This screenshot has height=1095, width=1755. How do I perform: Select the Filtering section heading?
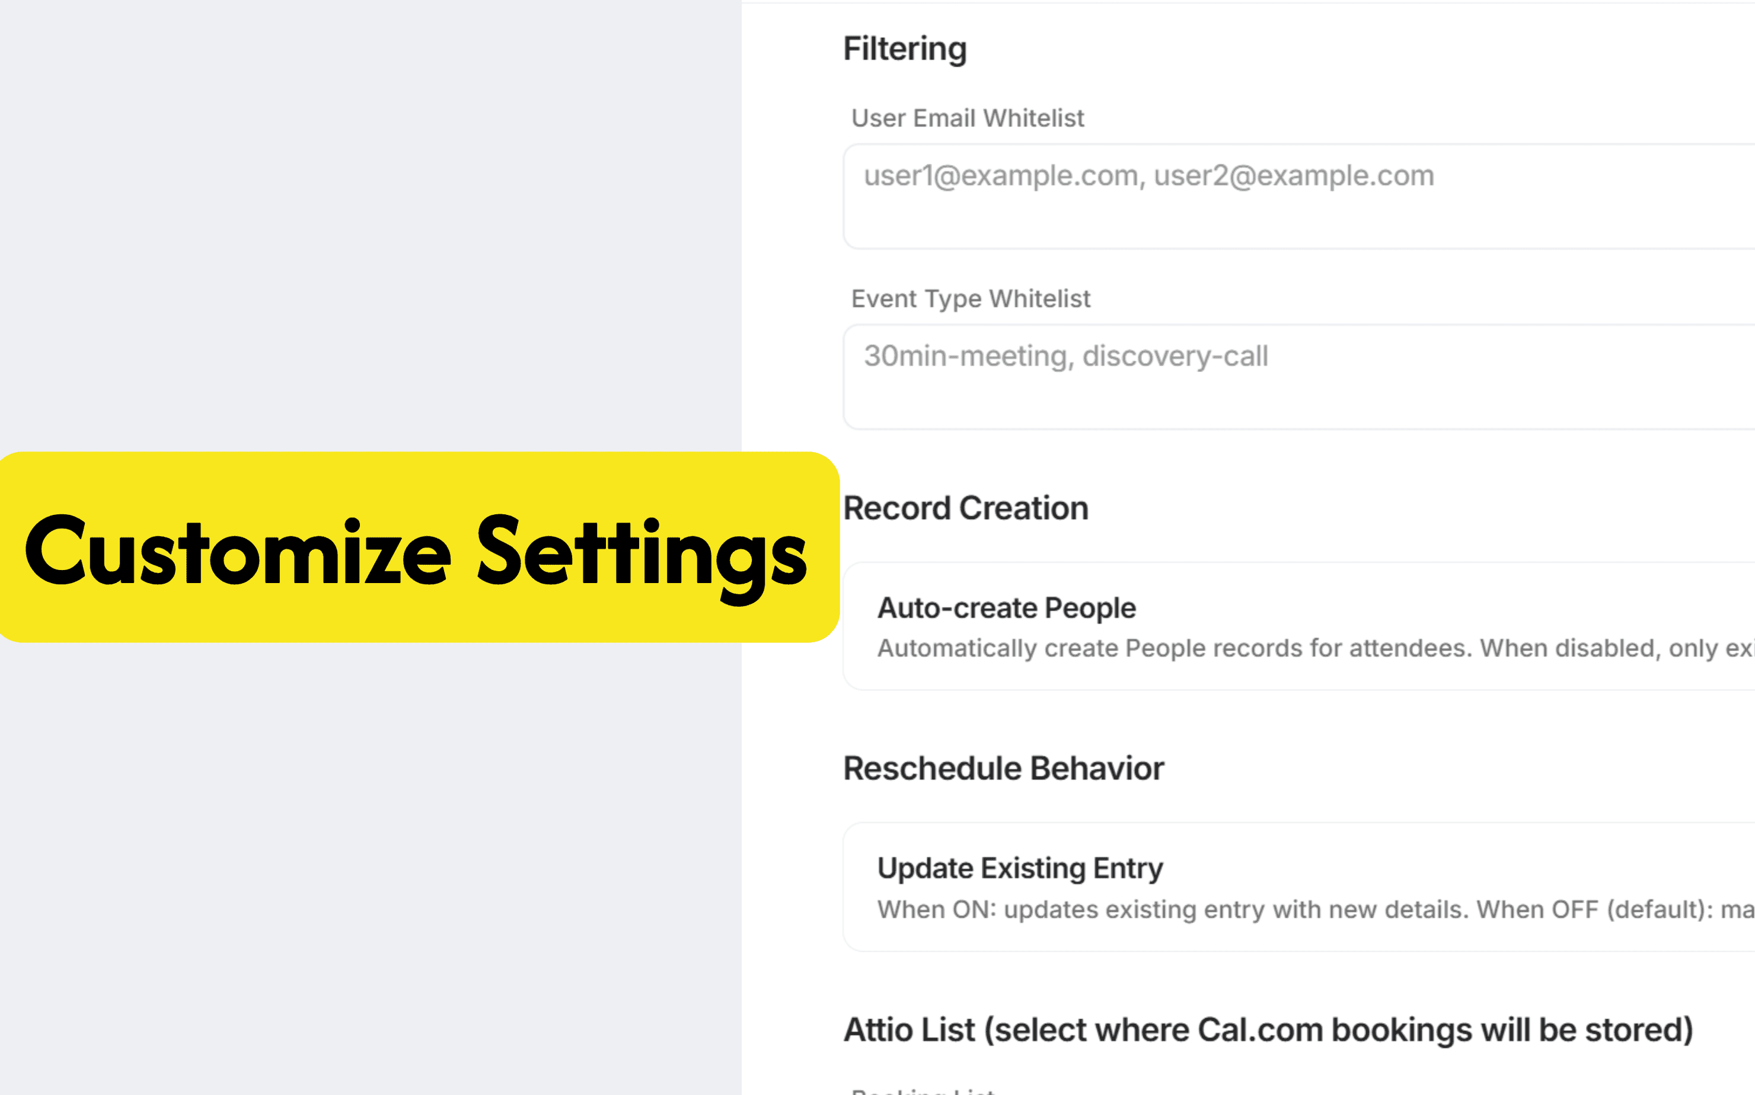[904, 49]
